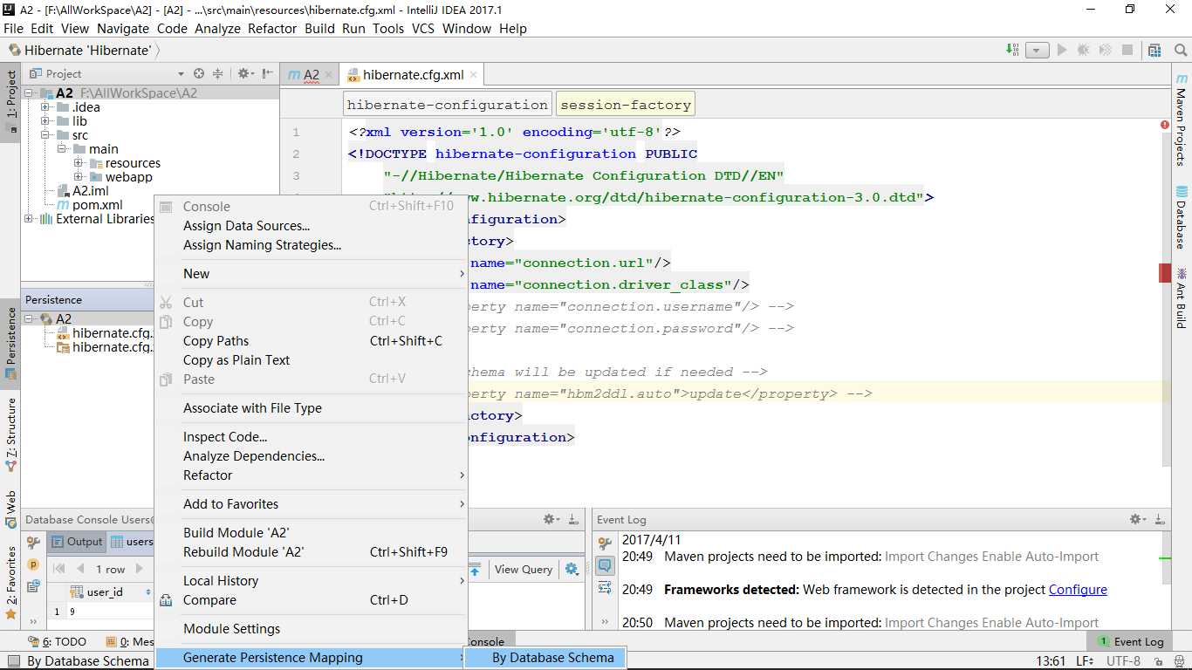The image size is (1192, 670).
Task: Click the Hibernate icon in the navigation bar
Action: pos(15,50)
